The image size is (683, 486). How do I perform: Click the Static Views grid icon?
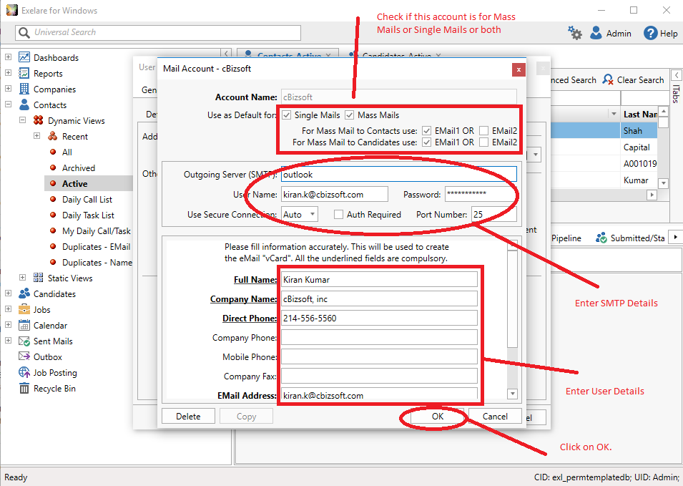39,278
